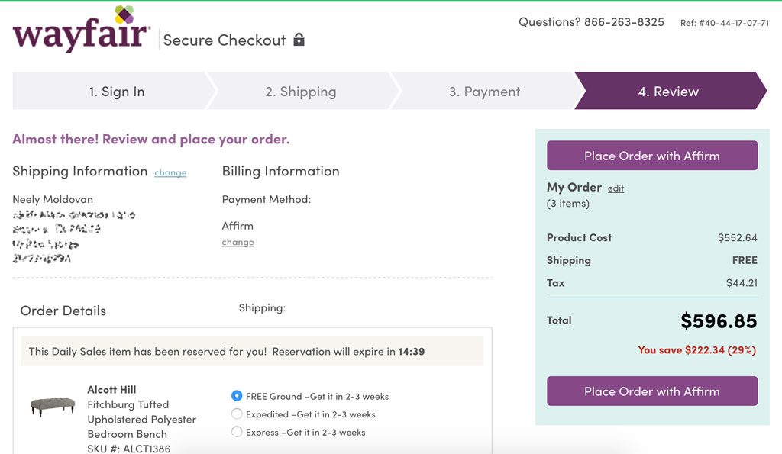Open the Shipping checkout step

click(x=300, y=92)
